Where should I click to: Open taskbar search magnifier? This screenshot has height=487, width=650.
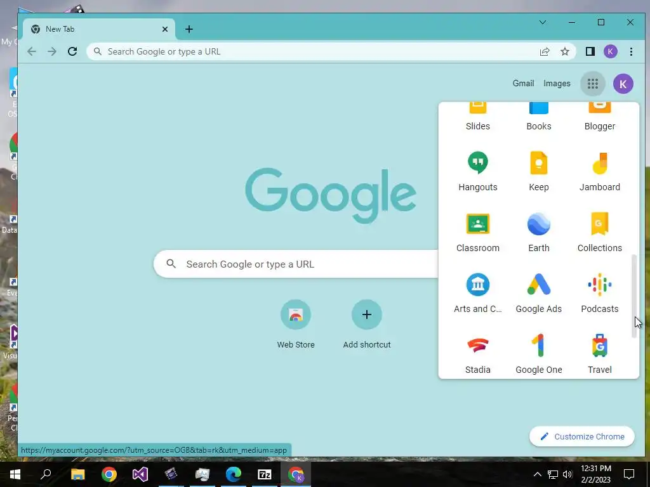tap(46, 474)
